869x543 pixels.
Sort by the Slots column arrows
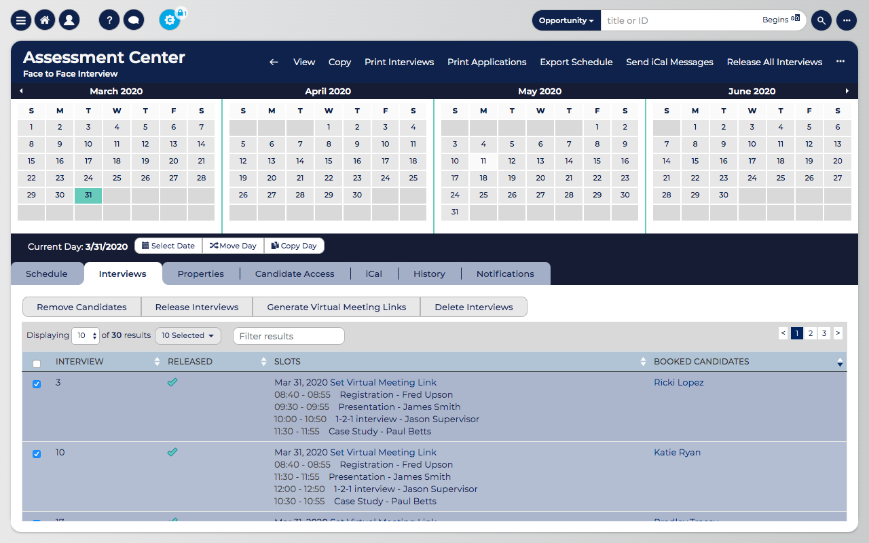click(643, 362)
